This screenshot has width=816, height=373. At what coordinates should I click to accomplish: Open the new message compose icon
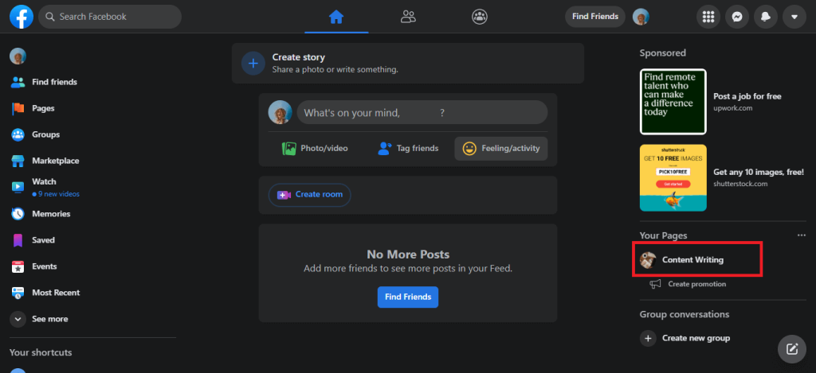(792, 348)
